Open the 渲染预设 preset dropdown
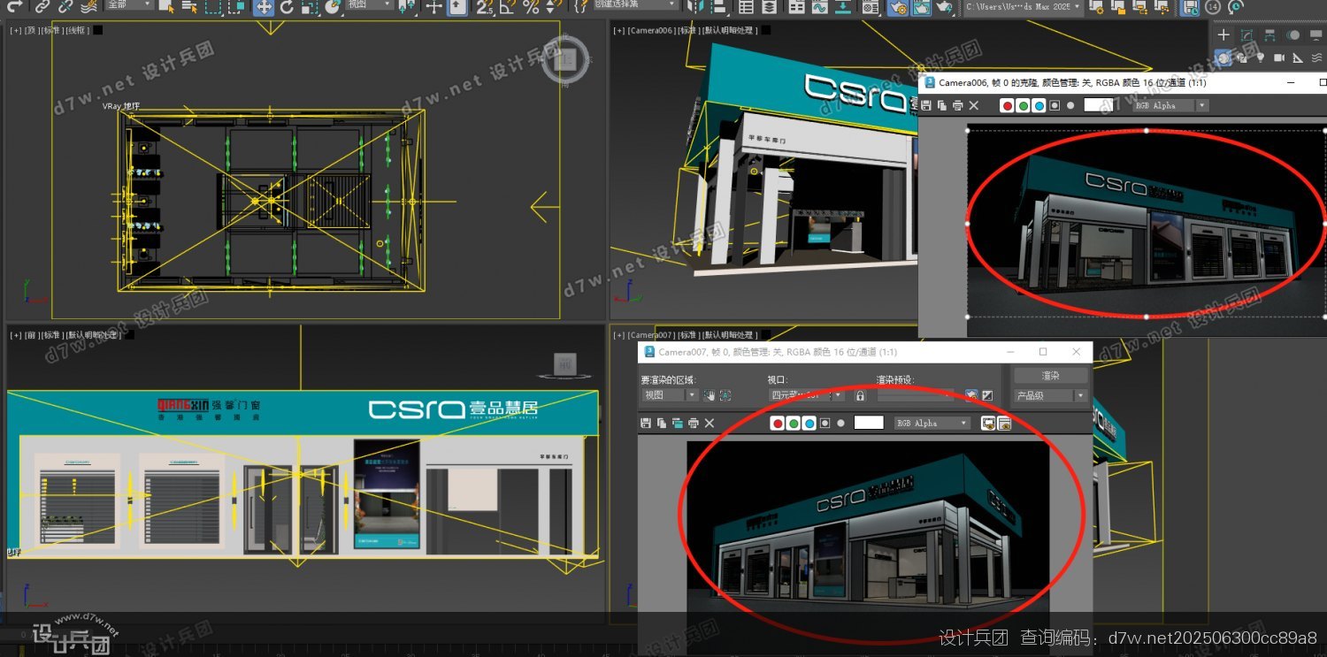Image resolution: width=1327 pixels, height=657 pixels. coord(916,395)
